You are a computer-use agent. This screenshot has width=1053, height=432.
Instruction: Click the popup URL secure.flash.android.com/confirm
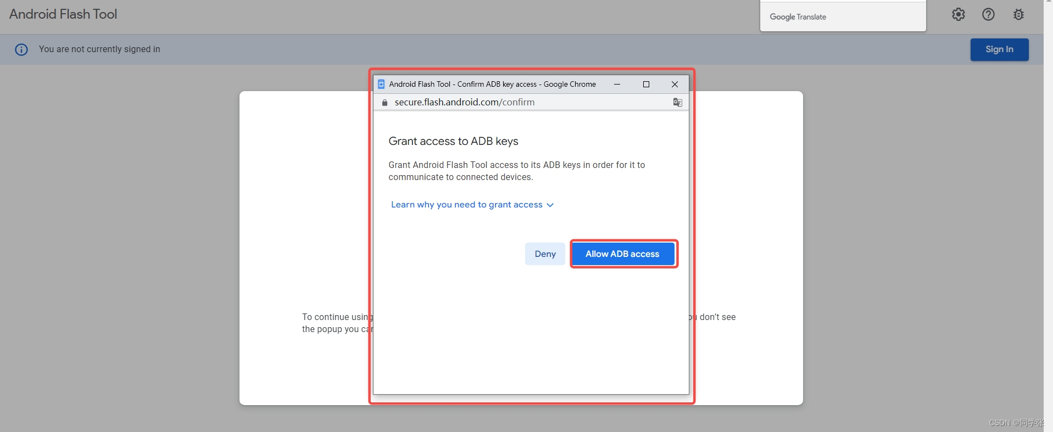[x=464, y=102]
